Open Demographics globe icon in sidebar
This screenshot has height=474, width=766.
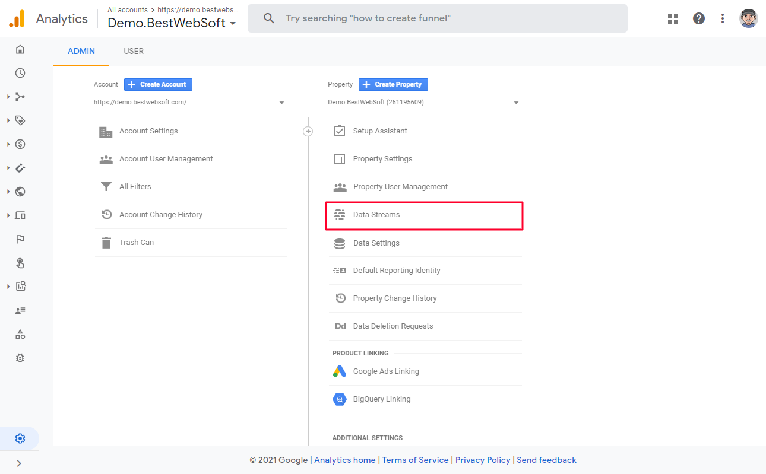(20, 192)
